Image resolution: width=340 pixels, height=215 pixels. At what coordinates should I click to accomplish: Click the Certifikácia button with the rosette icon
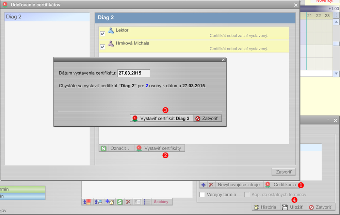click(281, 185)
